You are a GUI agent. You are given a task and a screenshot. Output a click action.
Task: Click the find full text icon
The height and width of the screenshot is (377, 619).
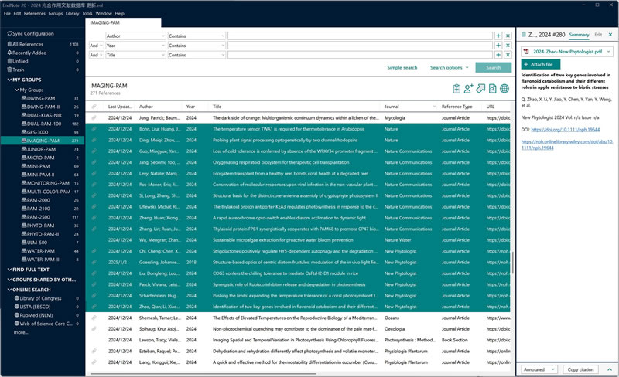click(493, 89)
